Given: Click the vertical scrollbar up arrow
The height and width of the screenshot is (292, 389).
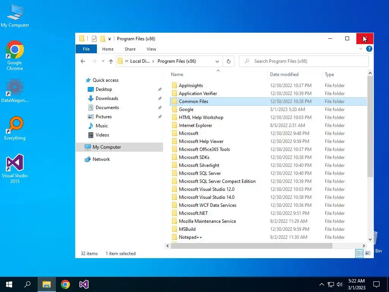Looking at the screenshot, I should [370, 73].
